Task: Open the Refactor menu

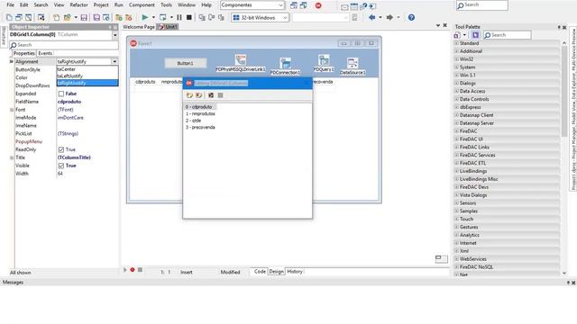Action: pos(78,5)
